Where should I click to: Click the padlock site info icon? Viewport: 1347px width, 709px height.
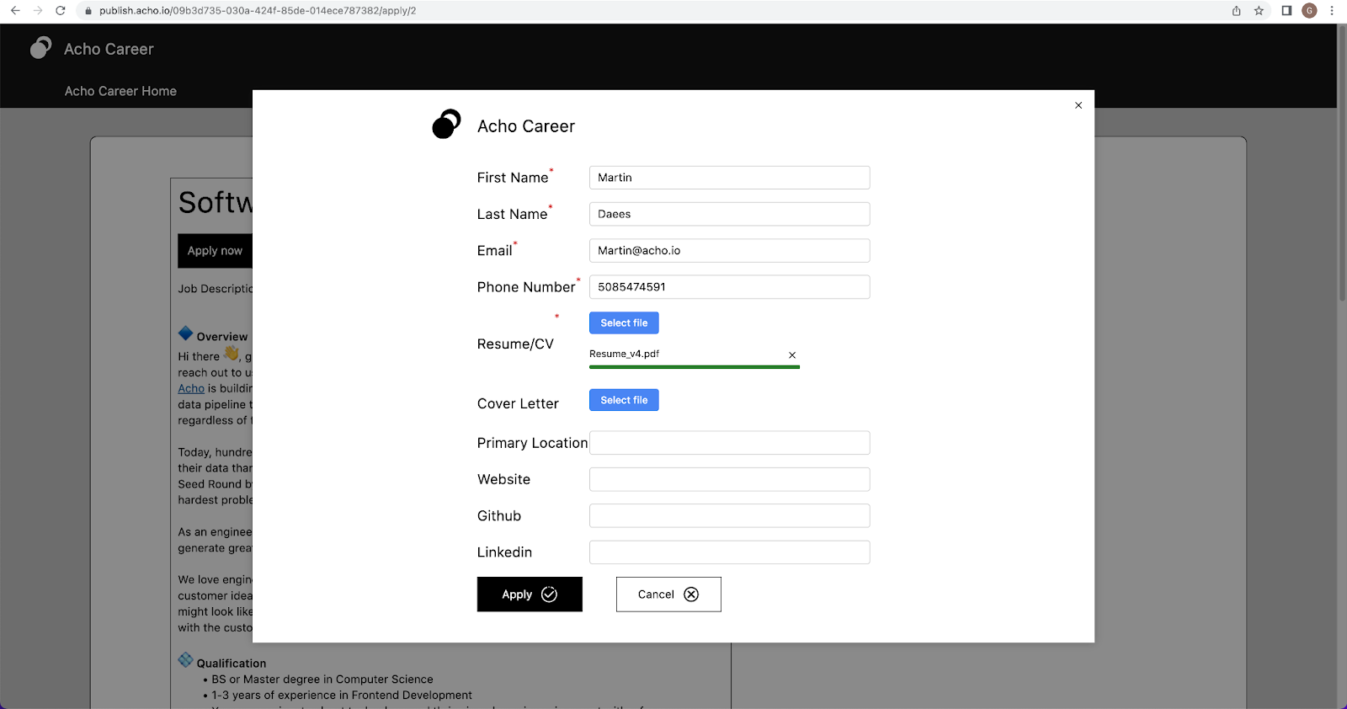[x=88, y=11]
